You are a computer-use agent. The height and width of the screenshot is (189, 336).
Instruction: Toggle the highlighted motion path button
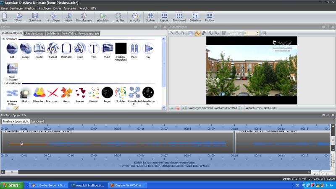click(198, 33)
